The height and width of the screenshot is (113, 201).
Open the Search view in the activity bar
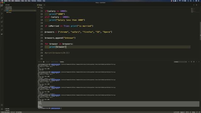[2, 9]
